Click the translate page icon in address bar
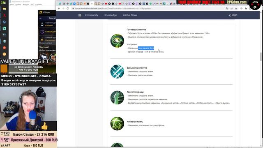 227,8
